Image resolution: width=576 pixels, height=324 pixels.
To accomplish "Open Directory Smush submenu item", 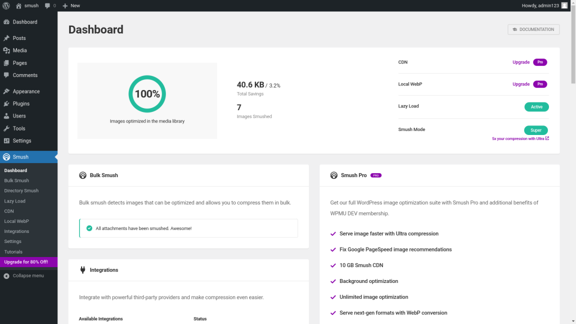I will pyautogui.click(x=21, y=191).
